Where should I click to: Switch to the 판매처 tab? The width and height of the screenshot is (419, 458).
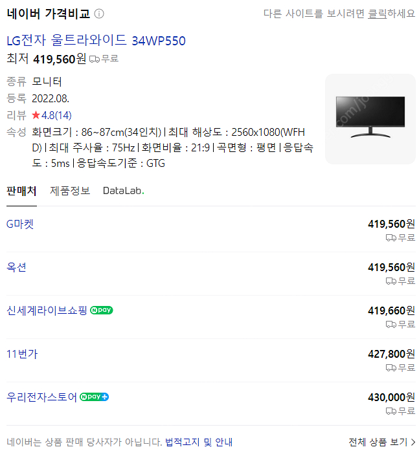(21, 191)
